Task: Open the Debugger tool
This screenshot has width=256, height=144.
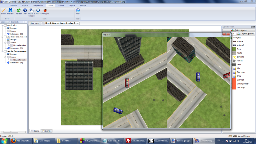Action: pyautogui.click(x=45, y=12)
